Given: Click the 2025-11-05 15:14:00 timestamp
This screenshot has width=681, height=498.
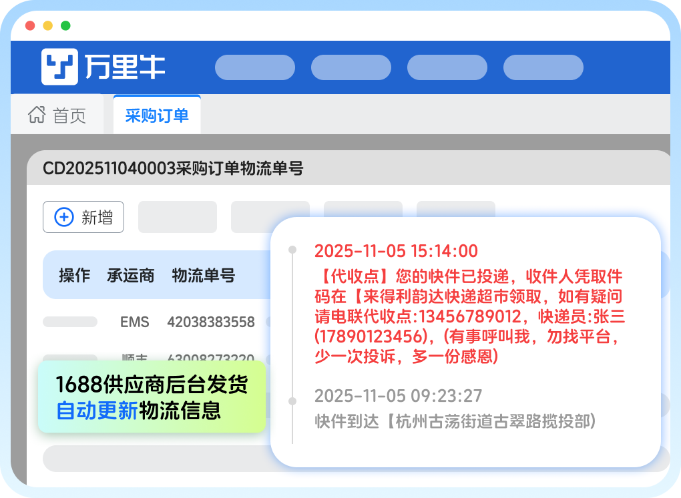Looking at the screenshot, I should (396, 251).
